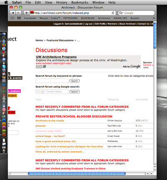Show previous Google ad with left arrow
Image resolution: width=167 pixels, height=180 pixels.
[37, 67]
